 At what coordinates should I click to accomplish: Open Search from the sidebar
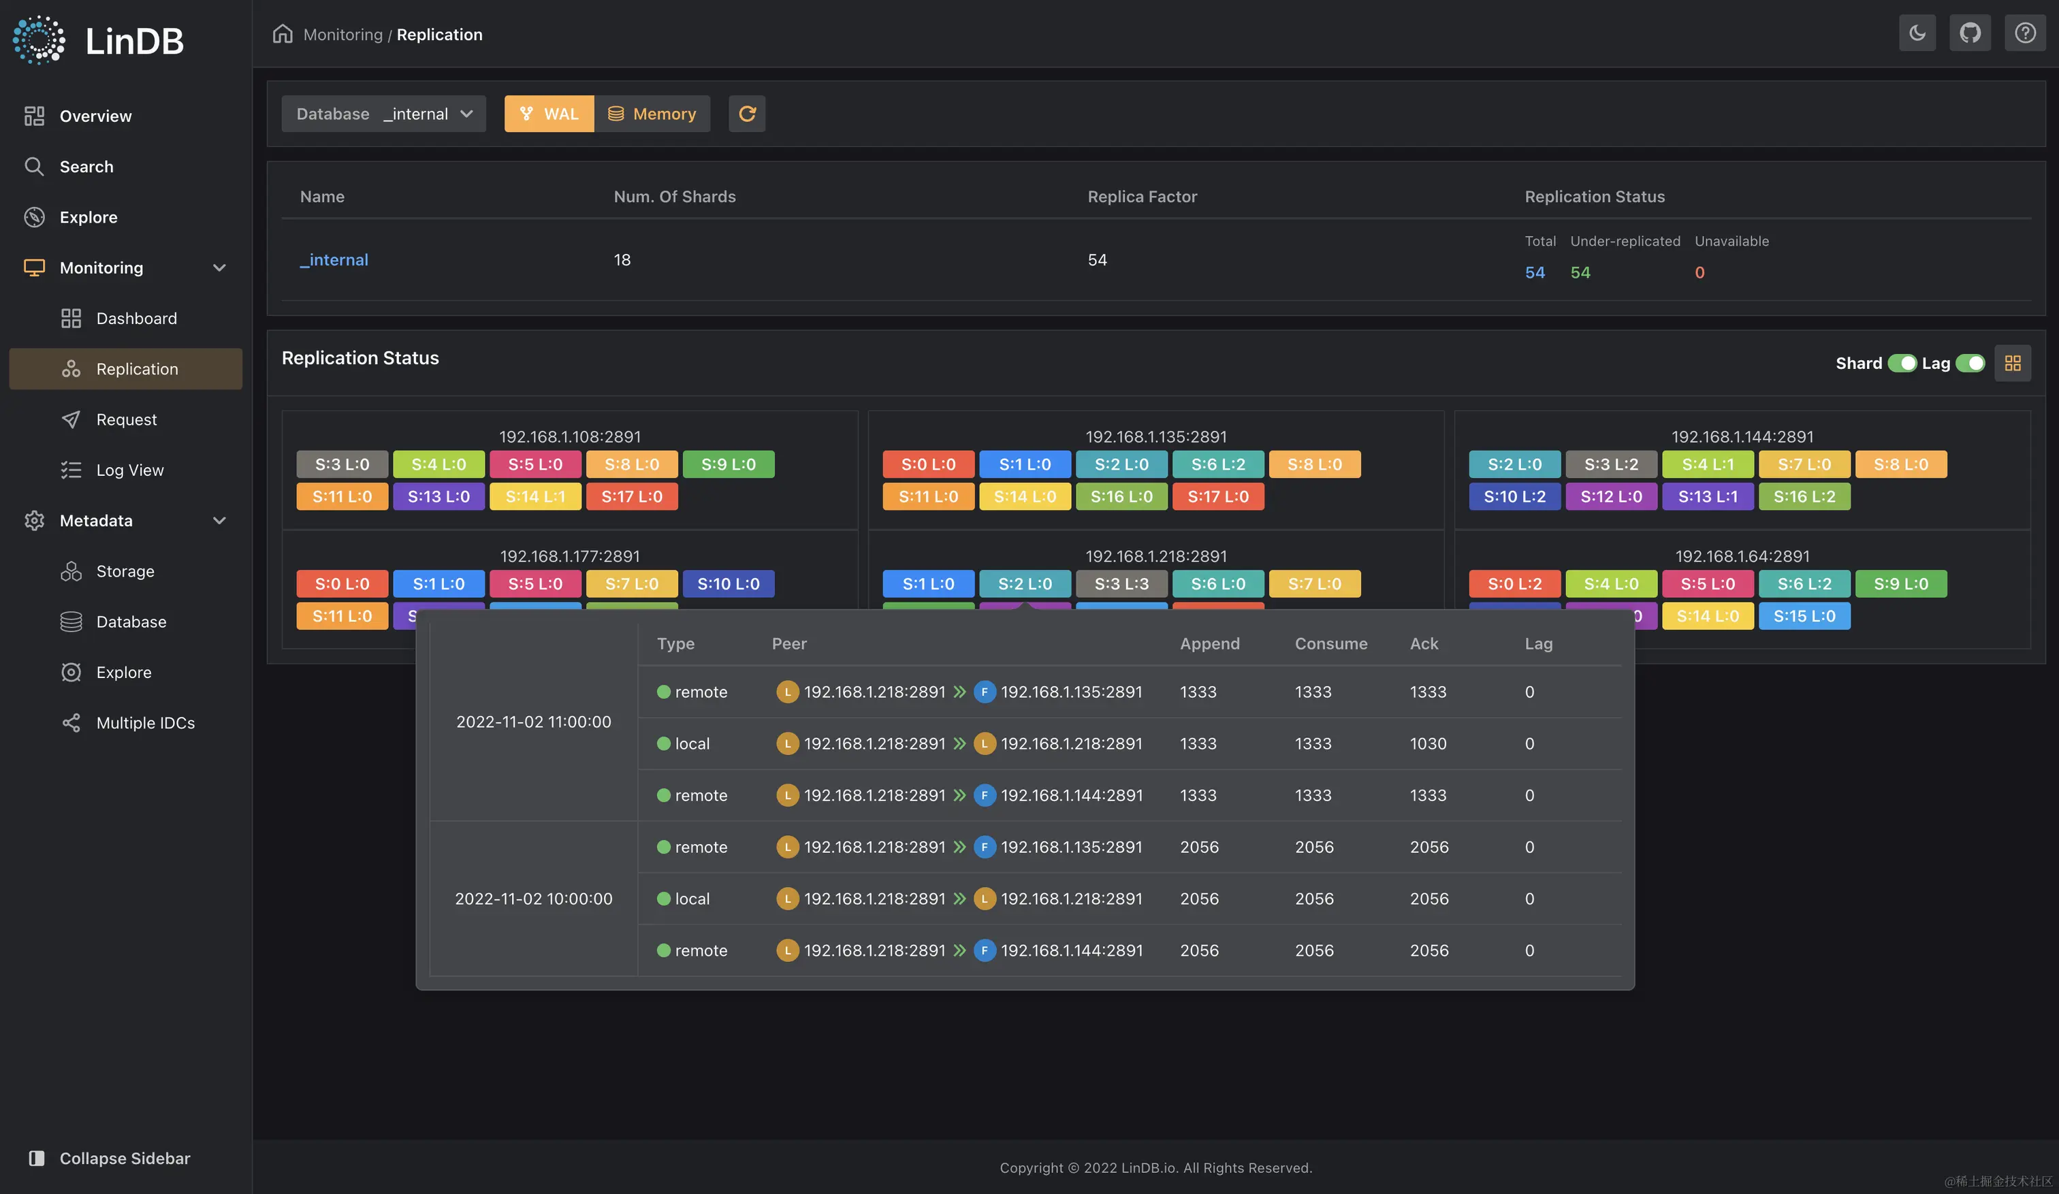[86, 167]
